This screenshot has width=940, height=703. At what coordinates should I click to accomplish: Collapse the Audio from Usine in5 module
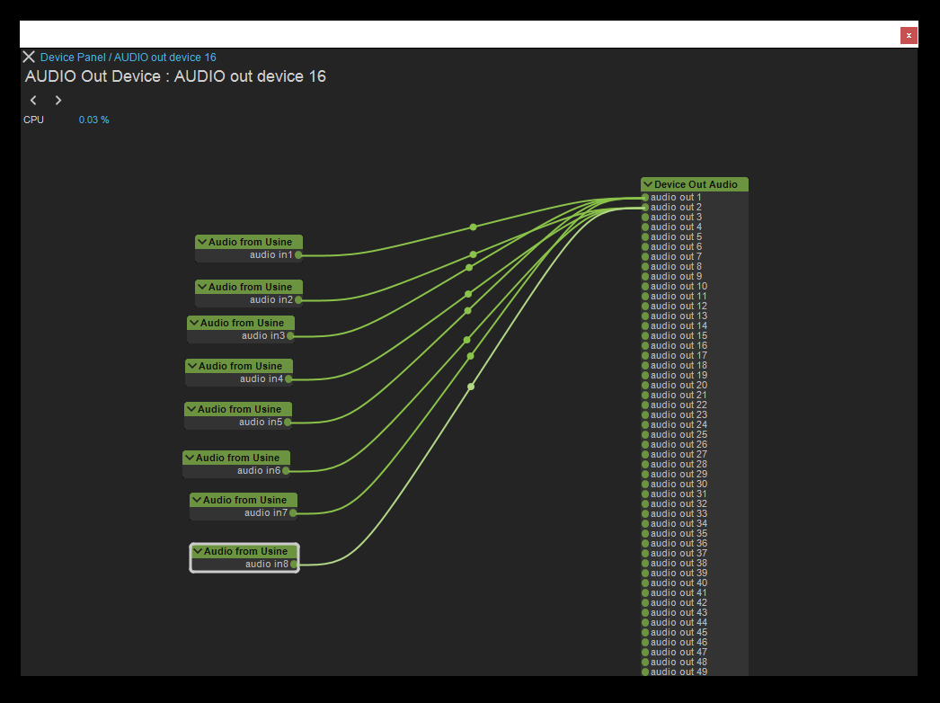click(x=191, y=409)
